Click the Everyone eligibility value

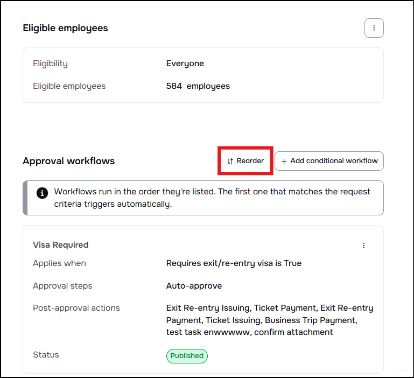click(x=185, y=64)
